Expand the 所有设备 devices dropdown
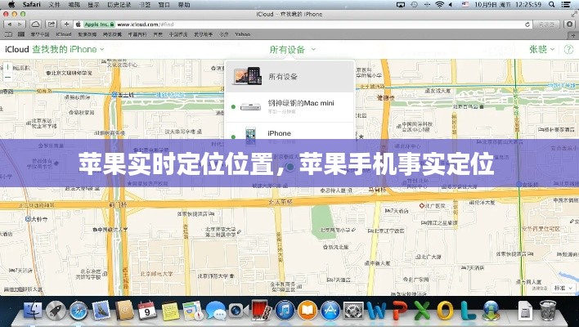Viewport: 579px width, 327px height. pyautogui.click(x=289, y=49)
